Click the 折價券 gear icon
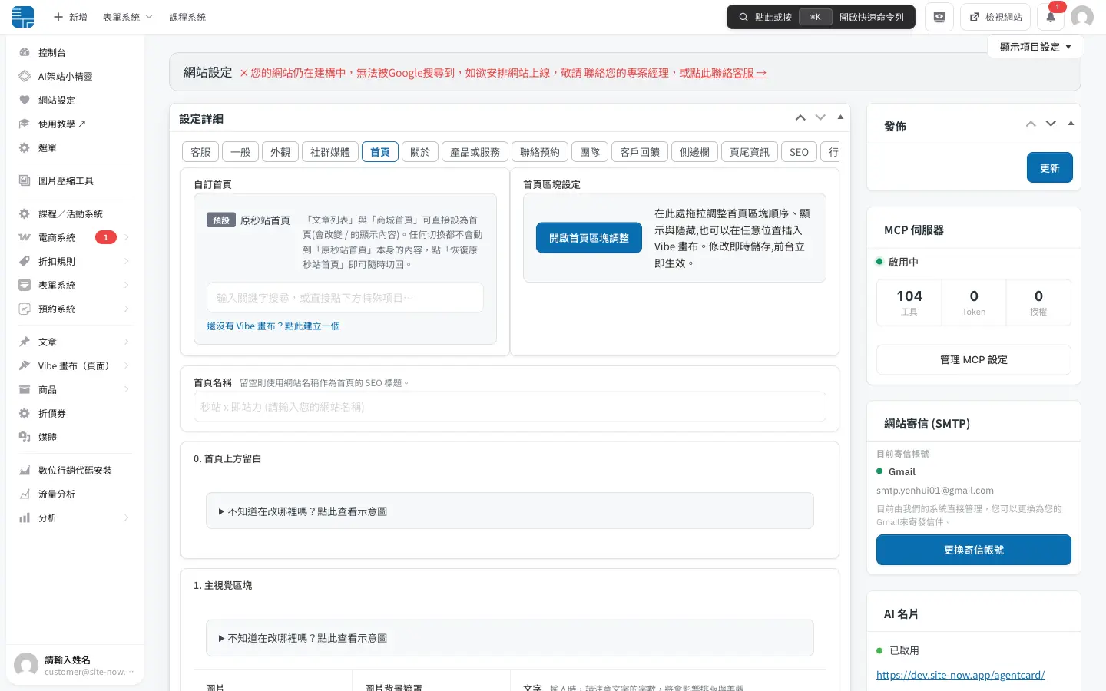This screenshot has width=1106, height=691. (25, 413)
